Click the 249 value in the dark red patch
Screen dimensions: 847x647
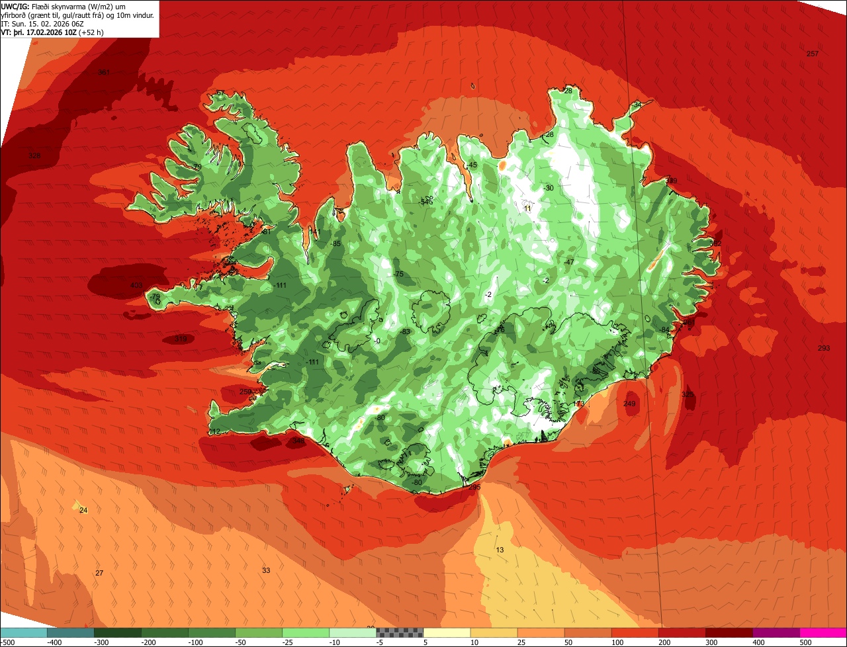629,404
